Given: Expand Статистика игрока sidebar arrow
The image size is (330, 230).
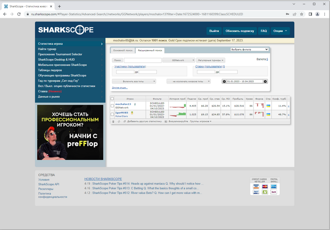Looking at the screenshot, I should [102, 44].
